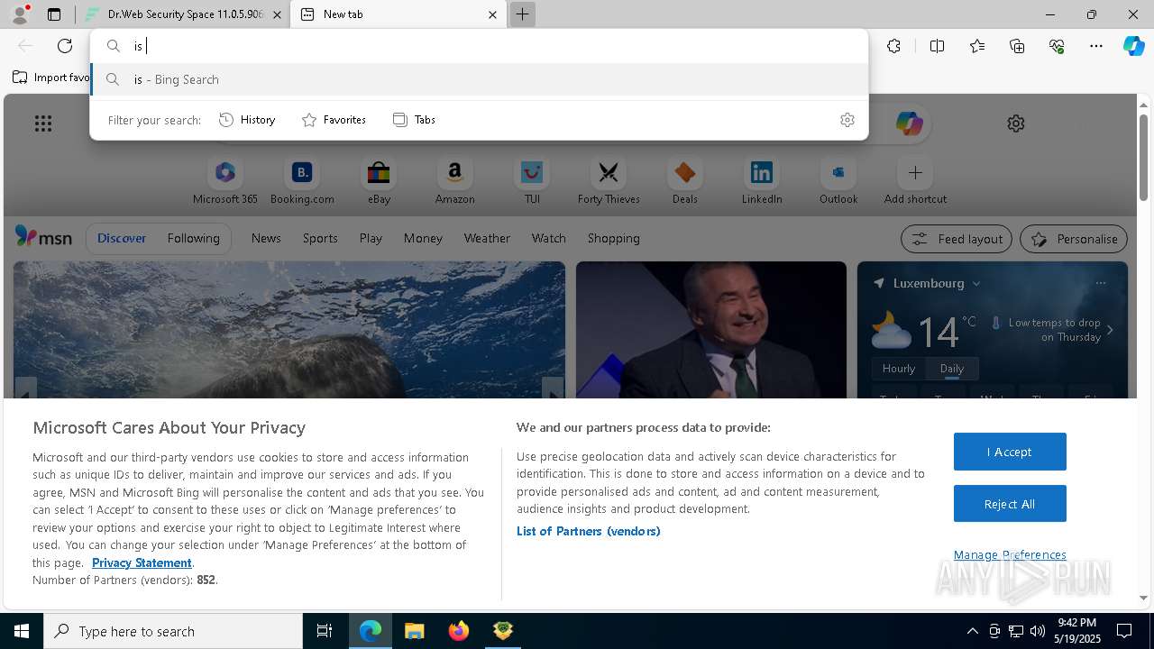
Task: Open the Microsoft 365 shortcut
Action: pyautogui.click(x=225, y=181)
